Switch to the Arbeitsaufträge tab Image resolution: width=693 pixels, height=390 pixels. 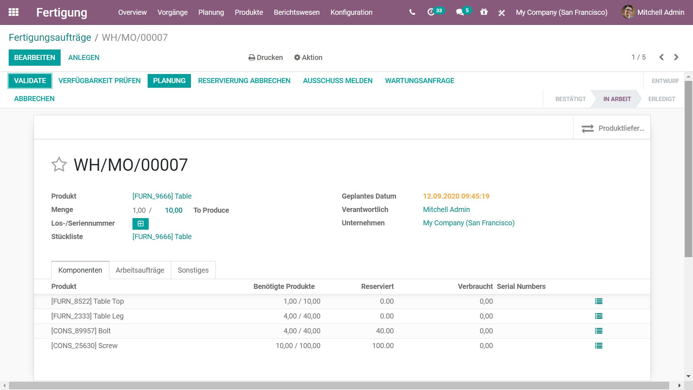pos(140,270)
